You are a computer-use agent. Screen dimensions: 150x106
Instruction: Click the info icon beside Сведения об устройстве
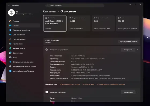click(x=47, y=50)
